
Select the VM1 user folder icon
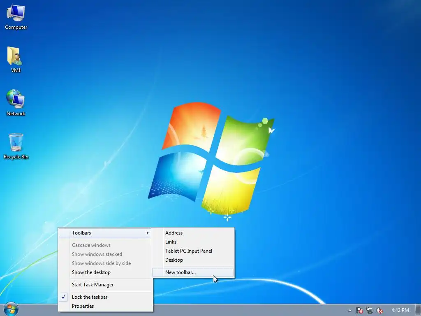(x=16, y=60)
